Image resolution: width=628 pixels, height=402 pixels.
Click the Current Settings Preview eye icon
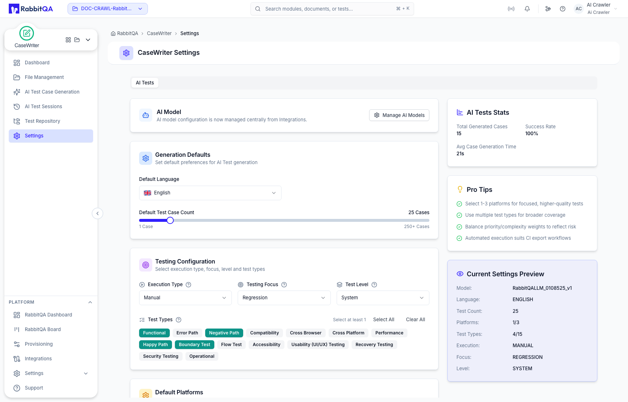pos(460,274)
